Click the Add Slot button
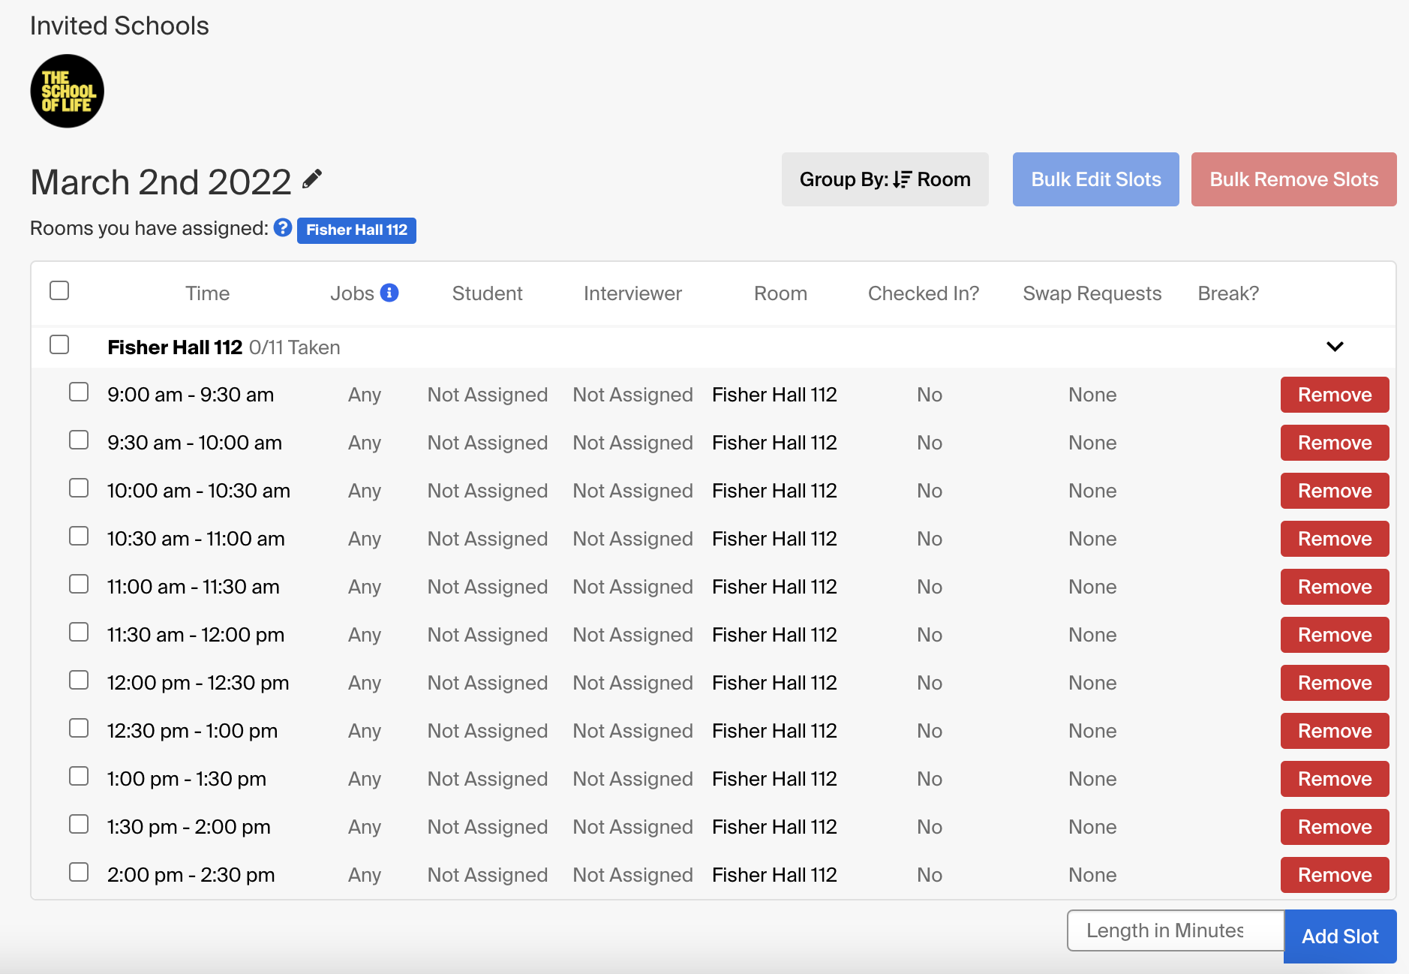 1340,936
